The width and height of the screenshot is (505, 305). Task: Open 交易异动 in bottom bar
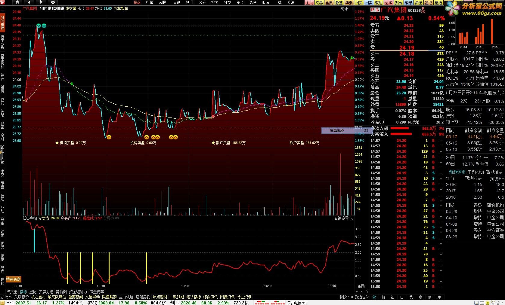pyautogui.click(x=92, y=297)
